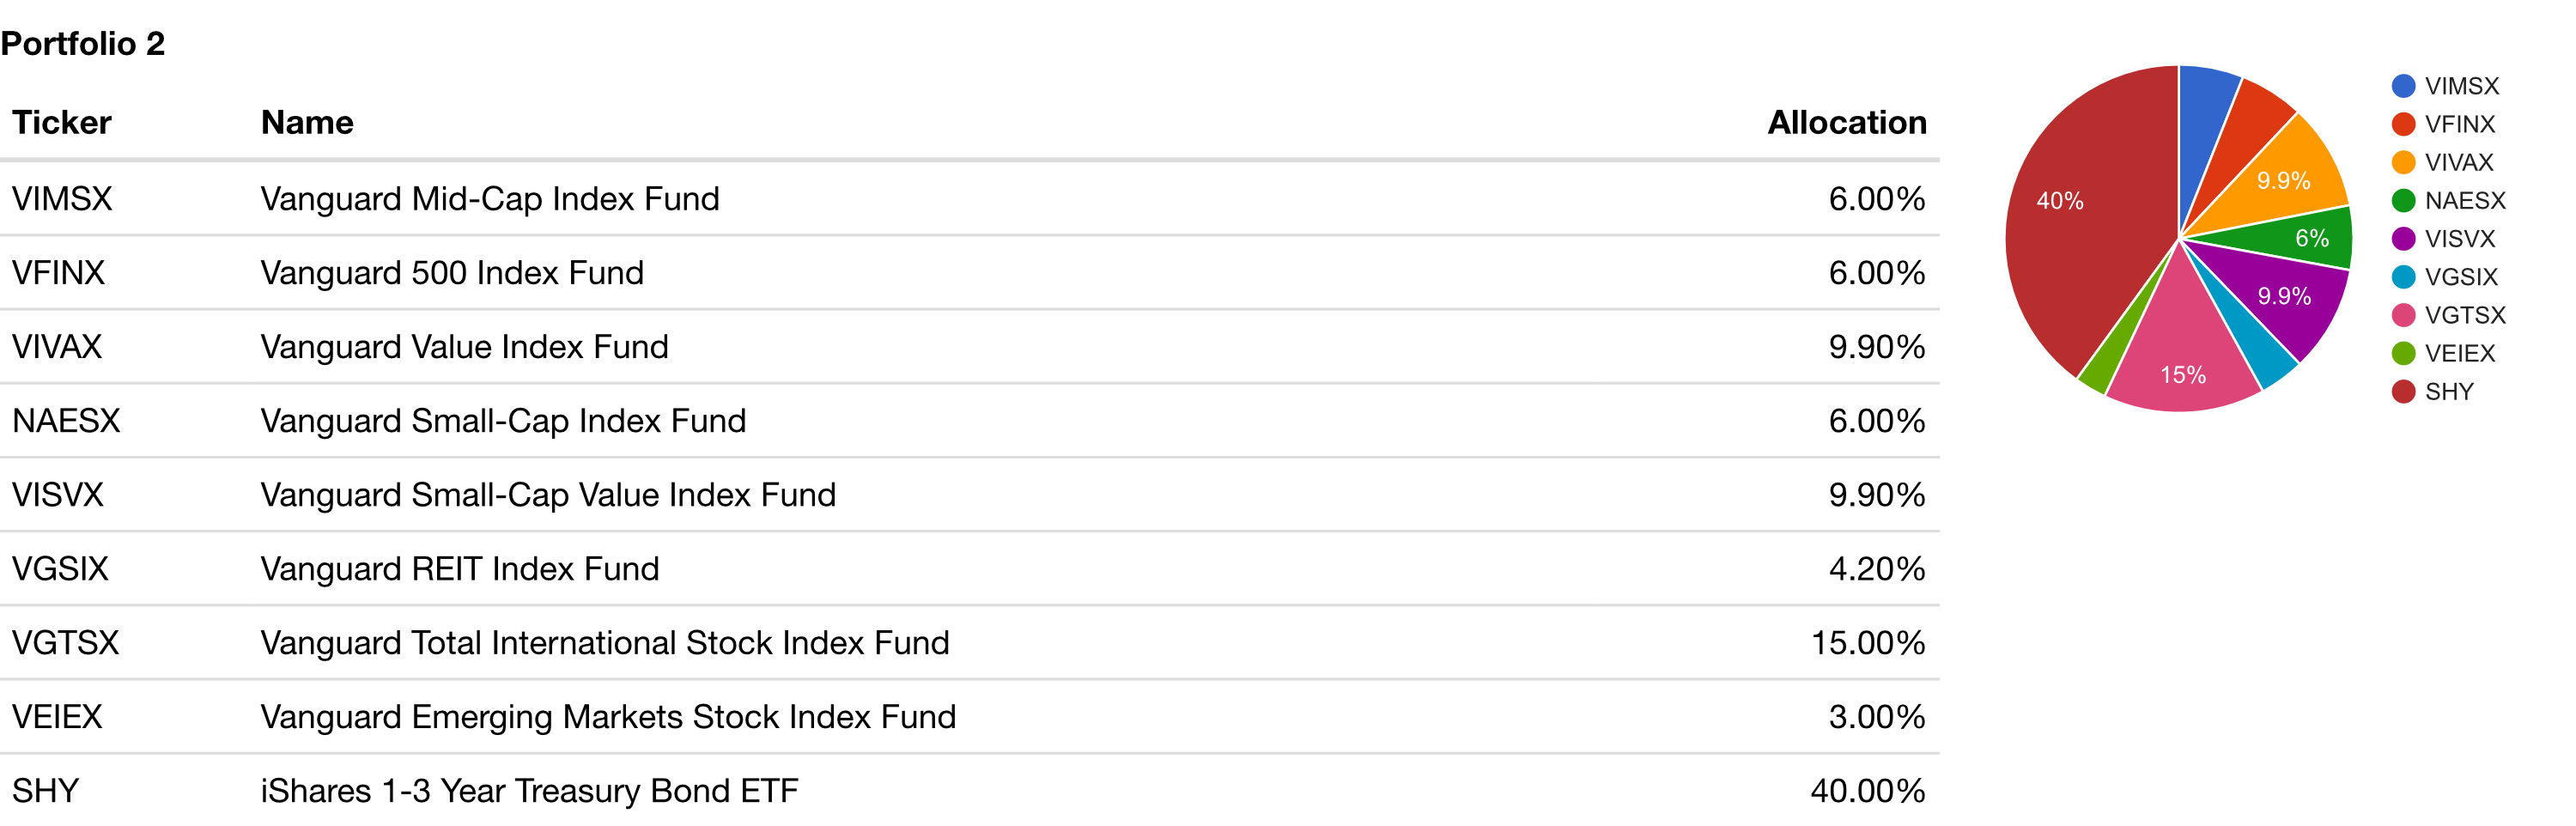The image size is (2576, 826).
Task: Click the VGTSX pink legend dot
Action: click(2403, 315)
